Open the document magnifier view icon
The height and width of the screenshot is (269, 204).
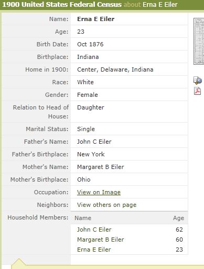click(198, 81)
